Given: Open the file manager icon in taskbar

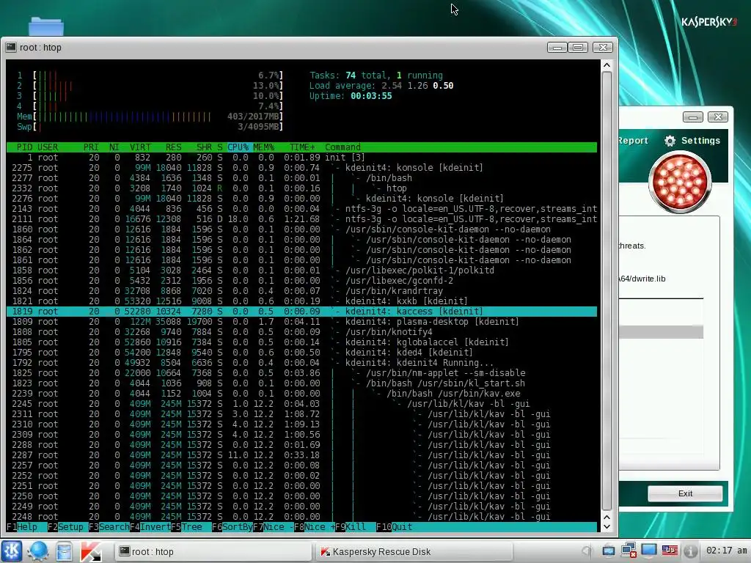Looking at the screenshot, I should point(64,551).
